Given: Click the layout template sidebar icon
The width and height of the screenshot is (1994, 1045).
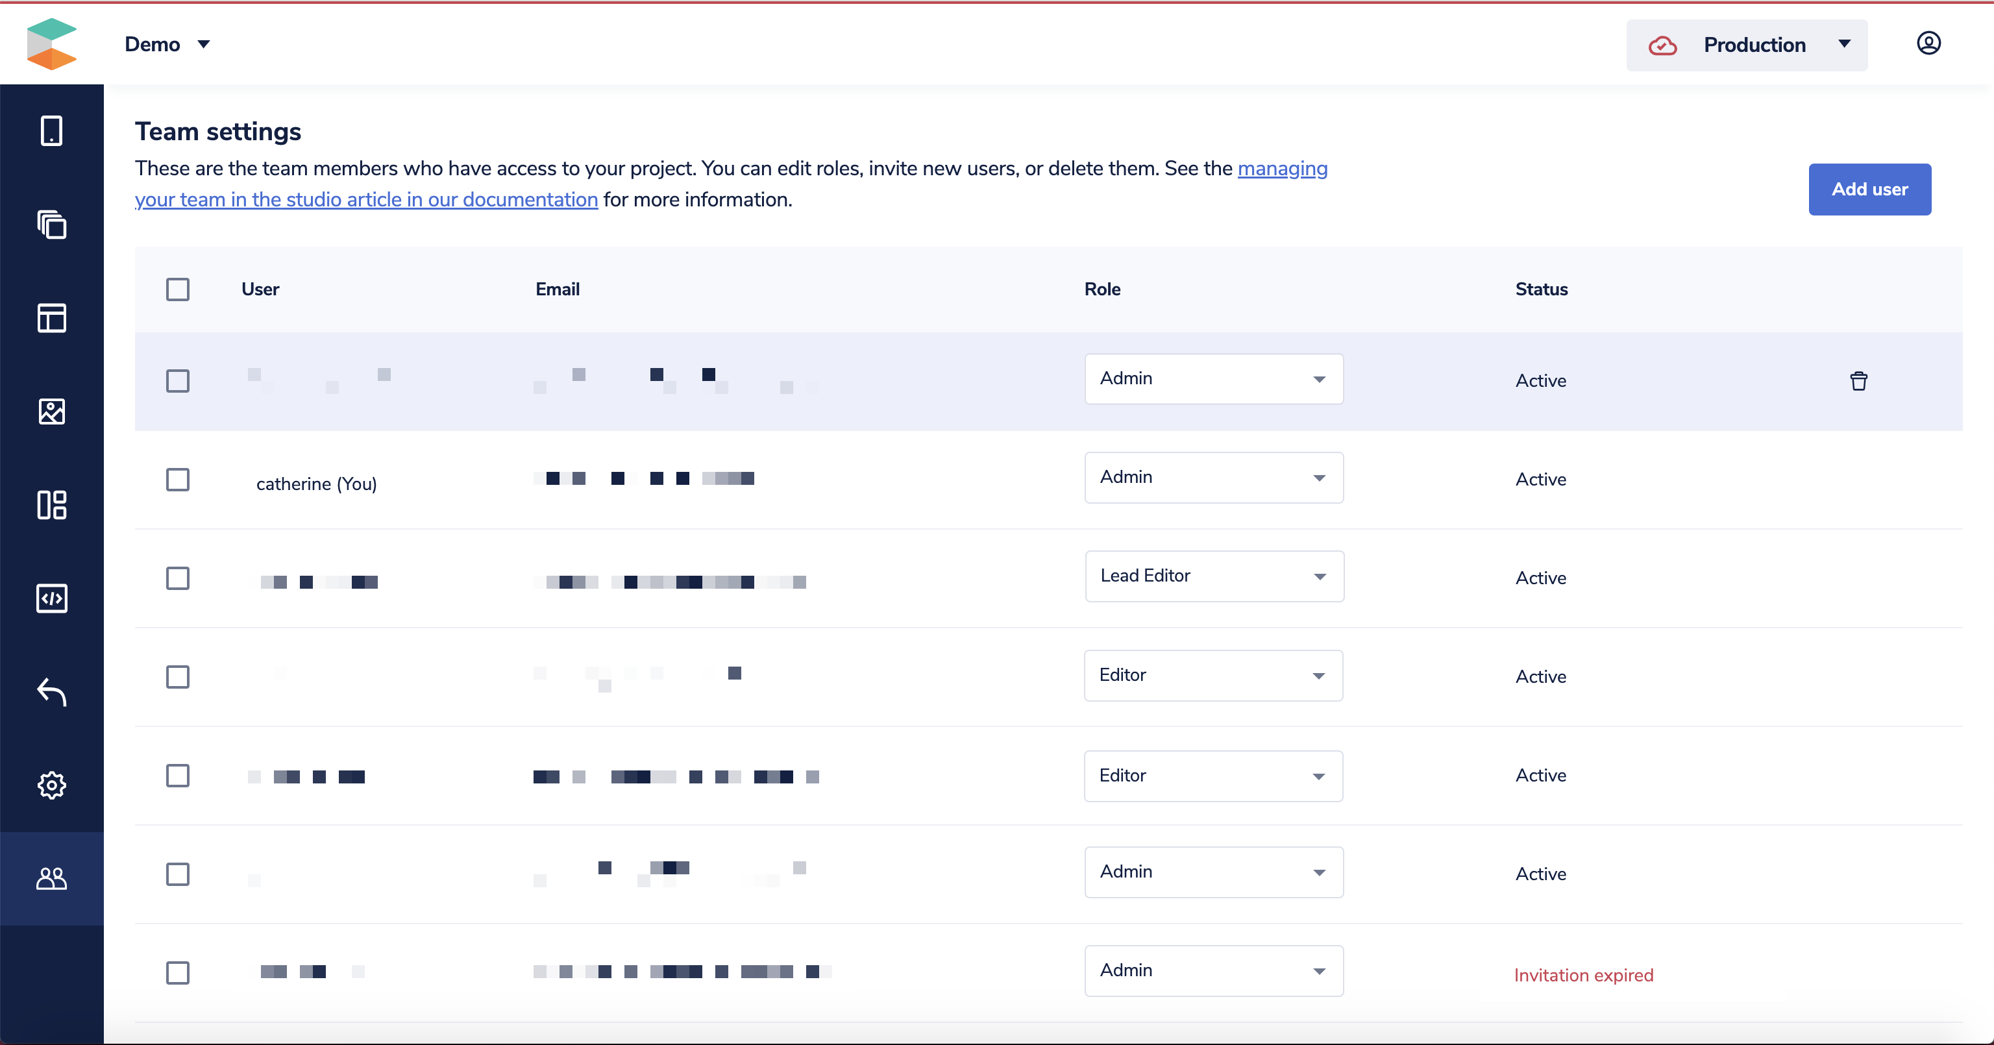Looking at the screenshot, I should pyautogui.click(x=51, y=318).
